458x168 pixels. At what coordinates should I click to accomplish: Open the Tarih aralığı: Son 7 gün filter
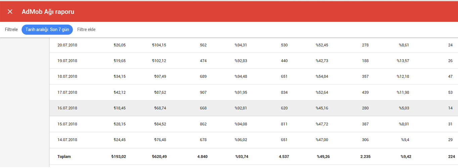47,30
